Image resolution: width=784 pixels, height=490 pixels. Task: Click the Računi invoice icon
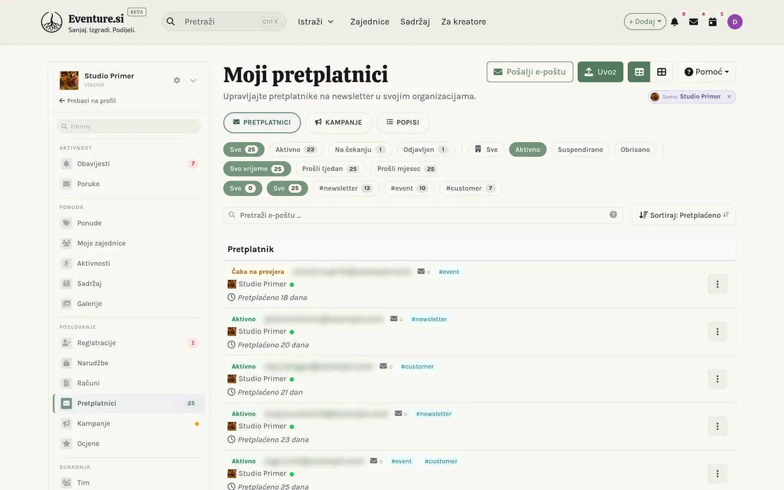pos(66,383)
